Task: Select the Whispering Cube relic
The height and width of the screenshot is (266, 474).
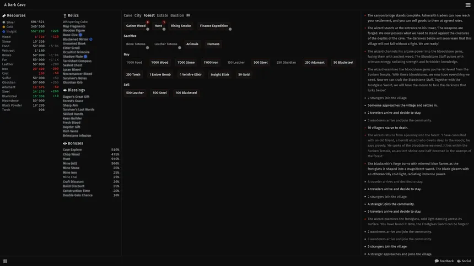Action: (76, 22)
